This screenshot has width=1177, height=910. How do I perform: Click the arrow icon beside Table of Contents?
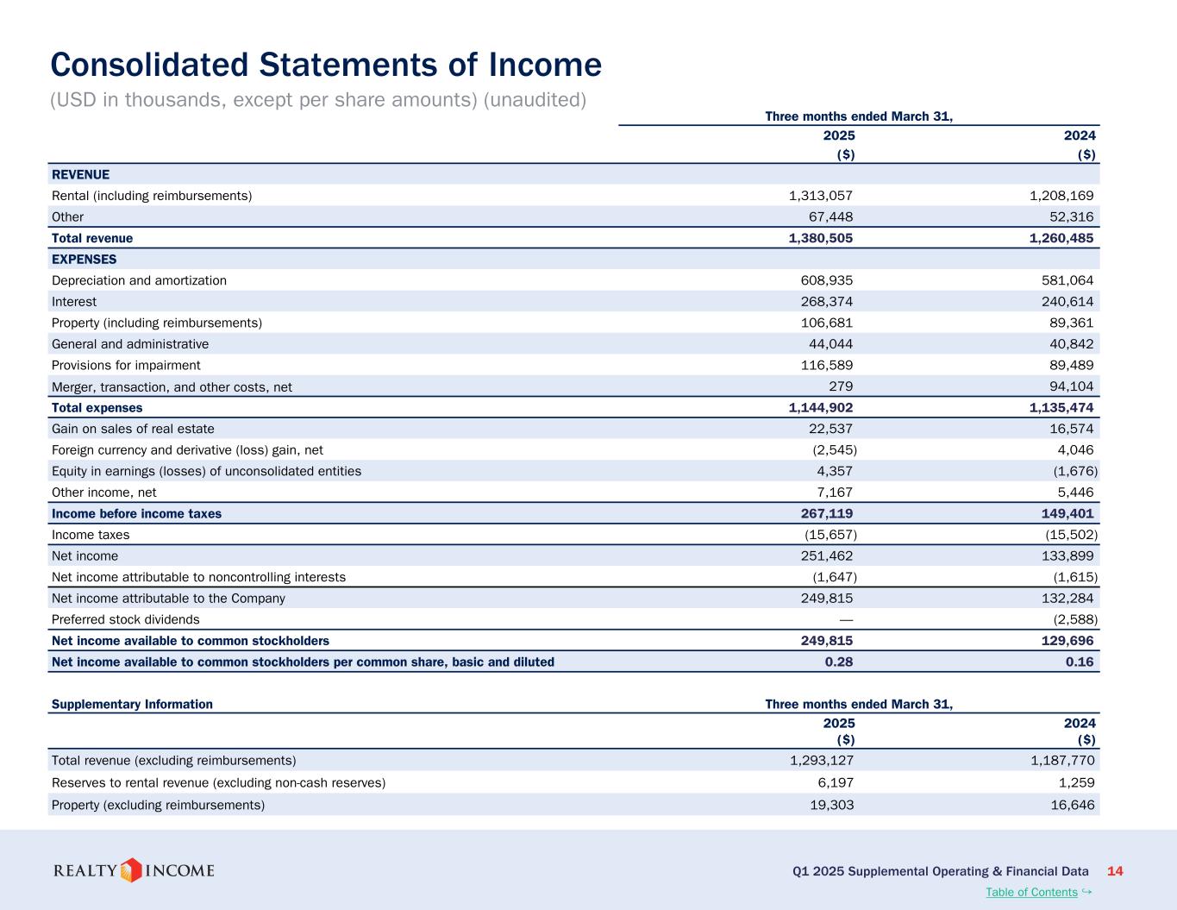click(1086, 891)
